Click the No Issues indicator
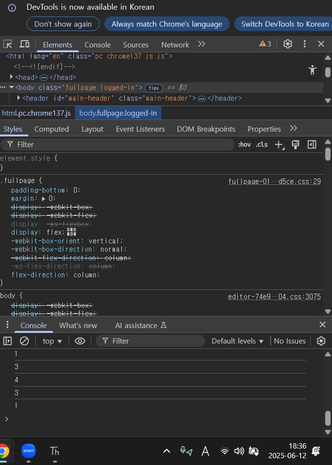332x465 pixels. (289, 341)
